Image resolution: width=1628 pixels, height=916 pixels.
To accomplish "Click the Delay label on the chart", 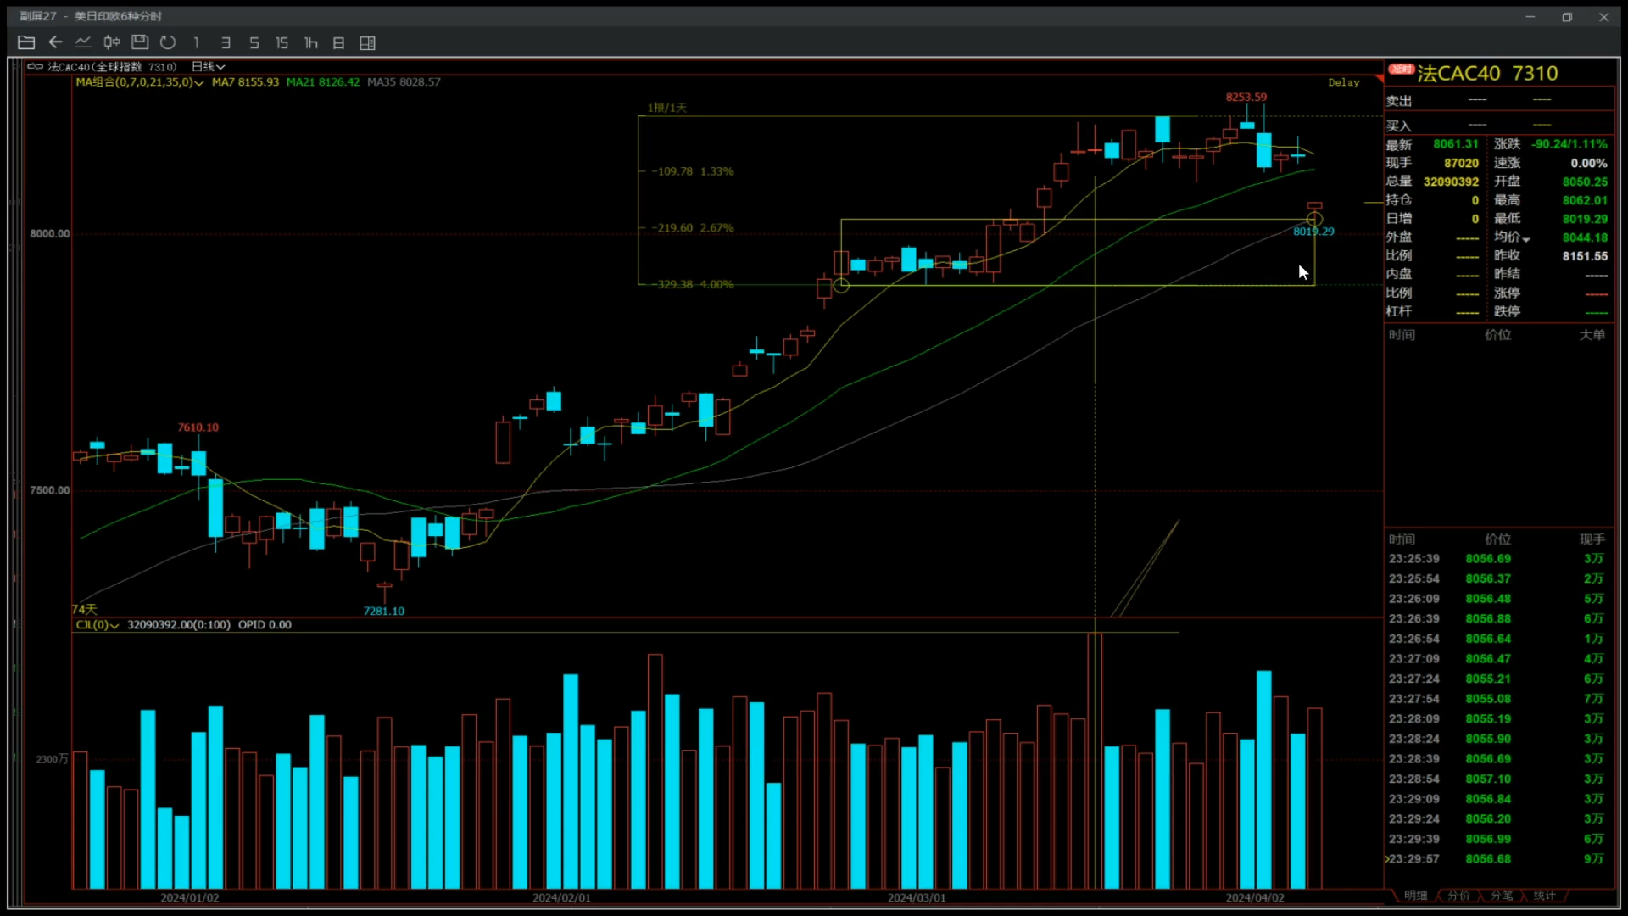I will tap(1343, 82).
